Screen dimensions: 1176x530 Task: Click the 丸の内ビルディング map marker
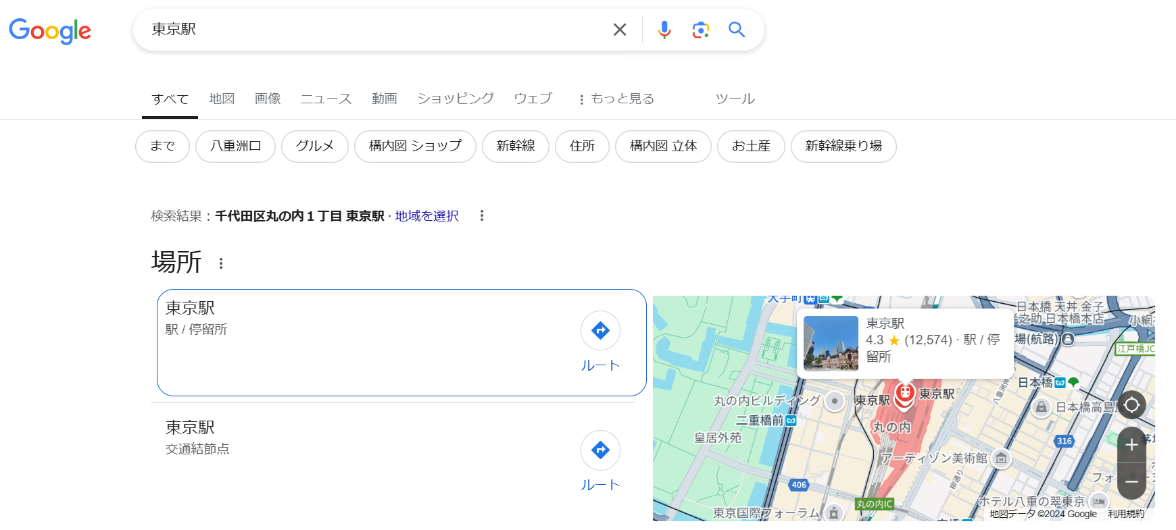pos(835,401)
